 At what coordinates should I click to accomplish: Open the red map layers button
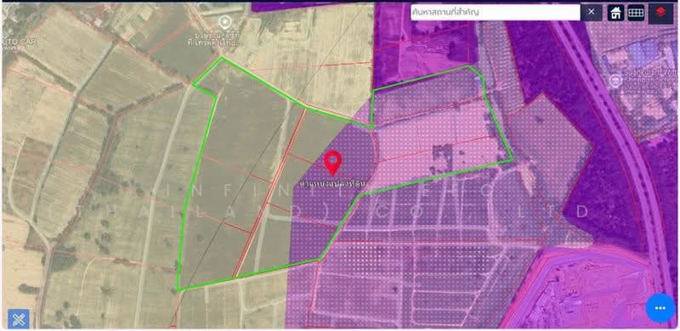(x=660, y=14)
